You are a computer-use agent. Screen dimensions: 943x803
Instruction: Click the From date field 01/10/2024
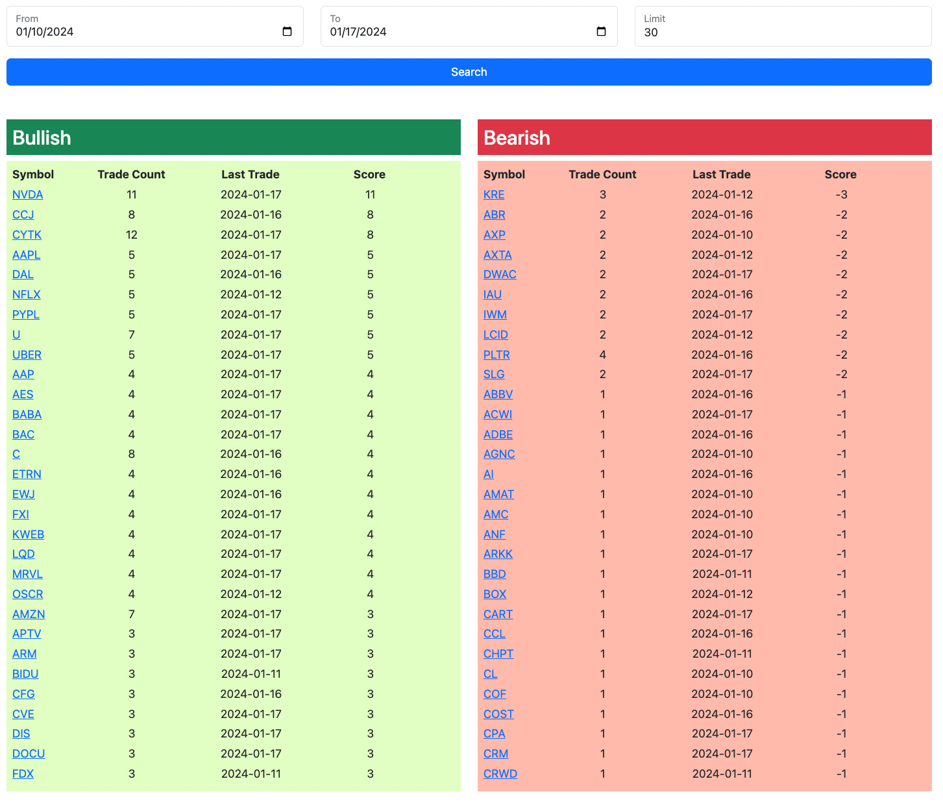click(155, 27)
